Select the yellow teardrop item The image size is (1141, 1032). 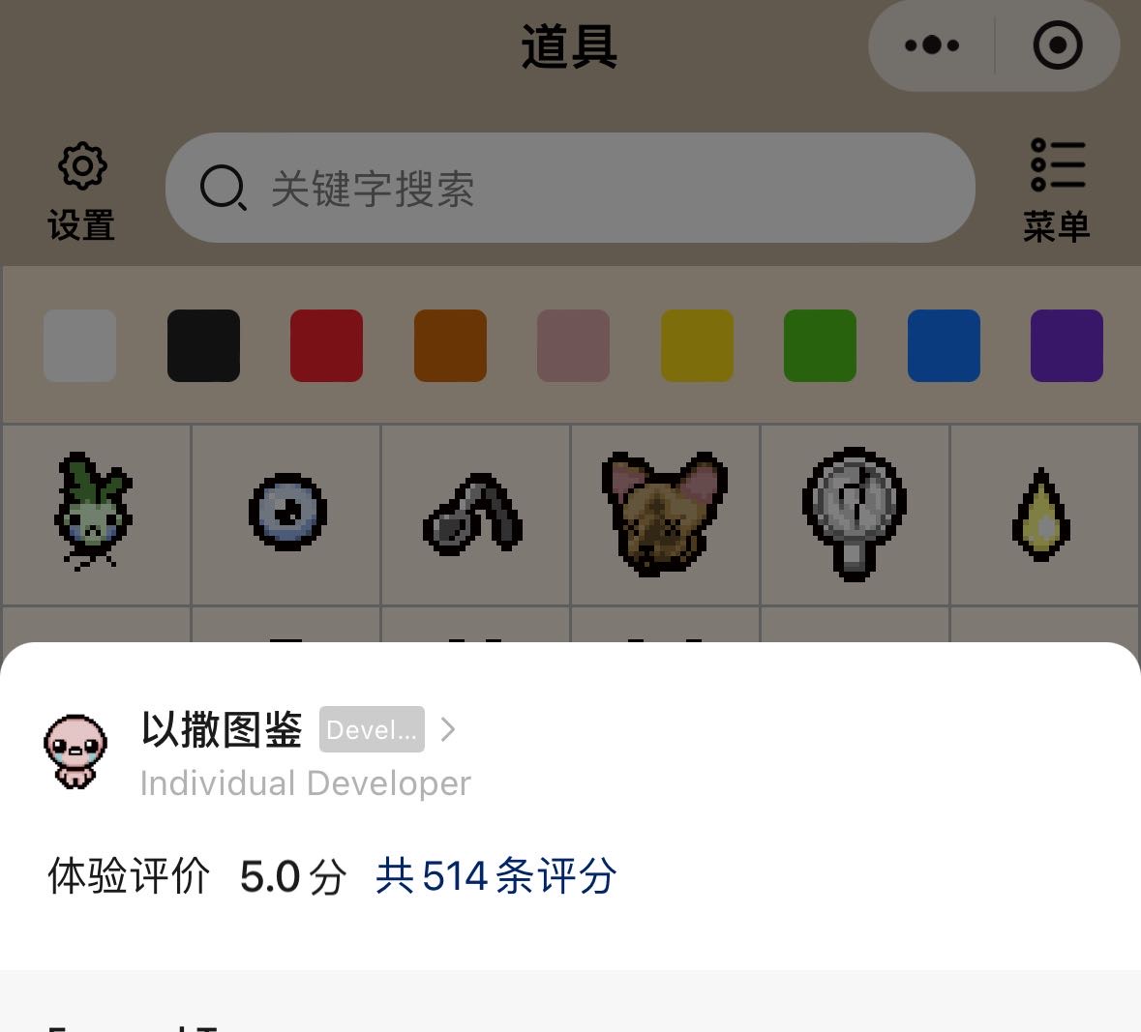tap(1041, 515)
